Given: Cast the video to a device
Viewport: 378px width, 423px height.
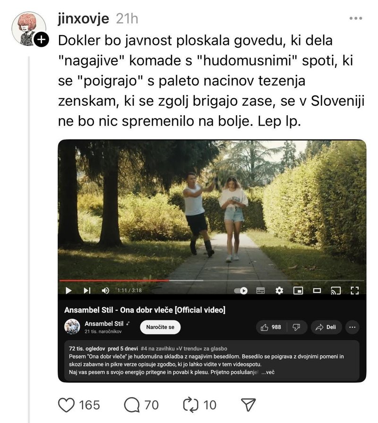Looking at the screenshot, I should (x=335, y=290).
